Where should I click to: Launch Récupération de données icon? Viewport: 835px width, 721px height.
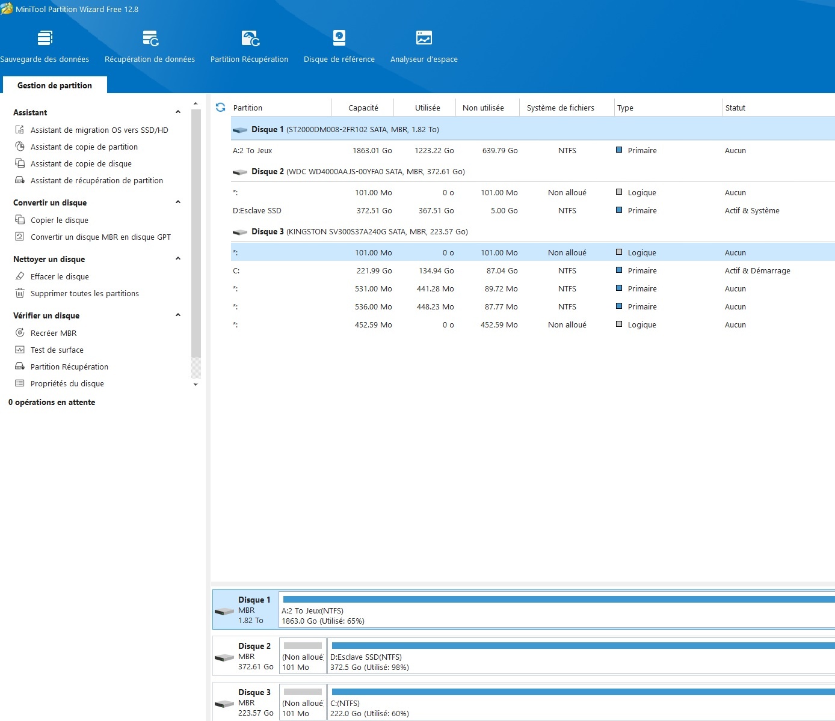click(x=150, y=39)
